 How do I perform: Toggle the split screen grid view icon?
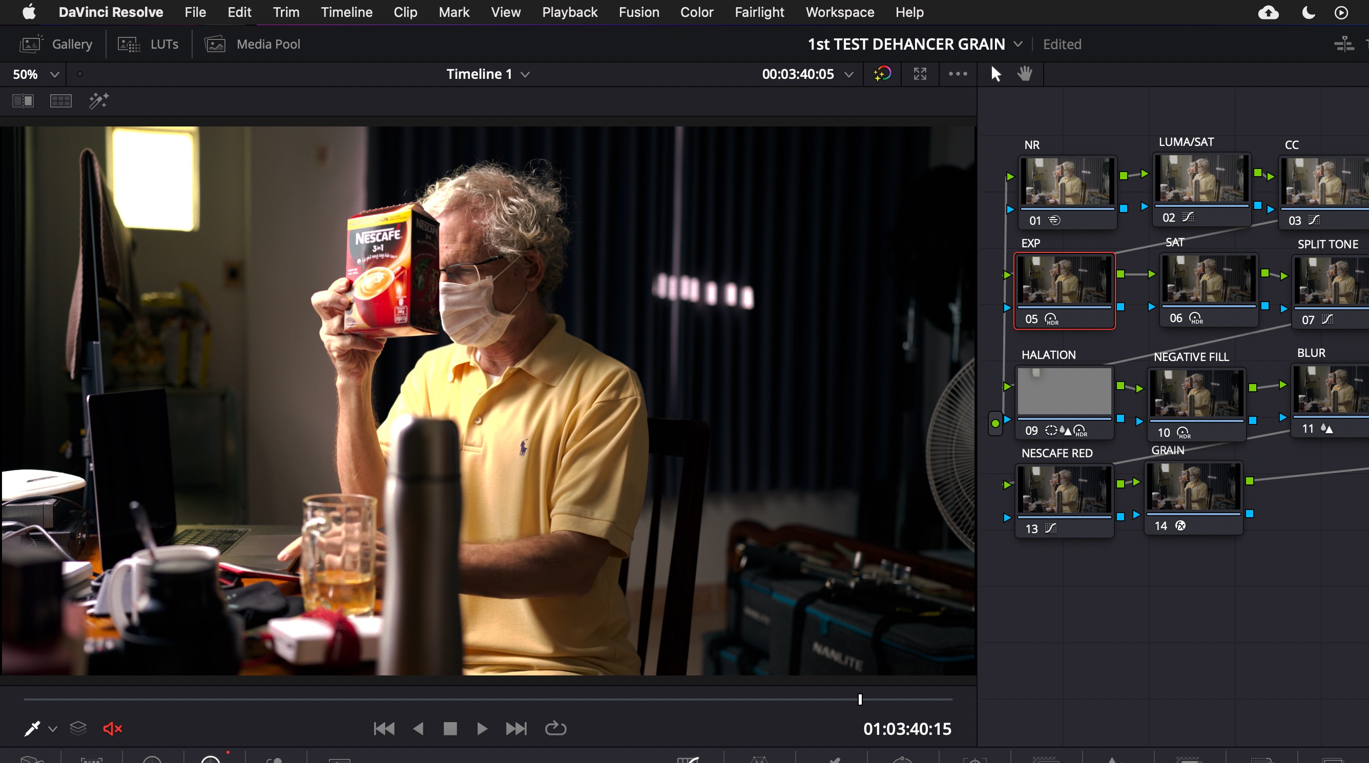[x=60, y=101]
